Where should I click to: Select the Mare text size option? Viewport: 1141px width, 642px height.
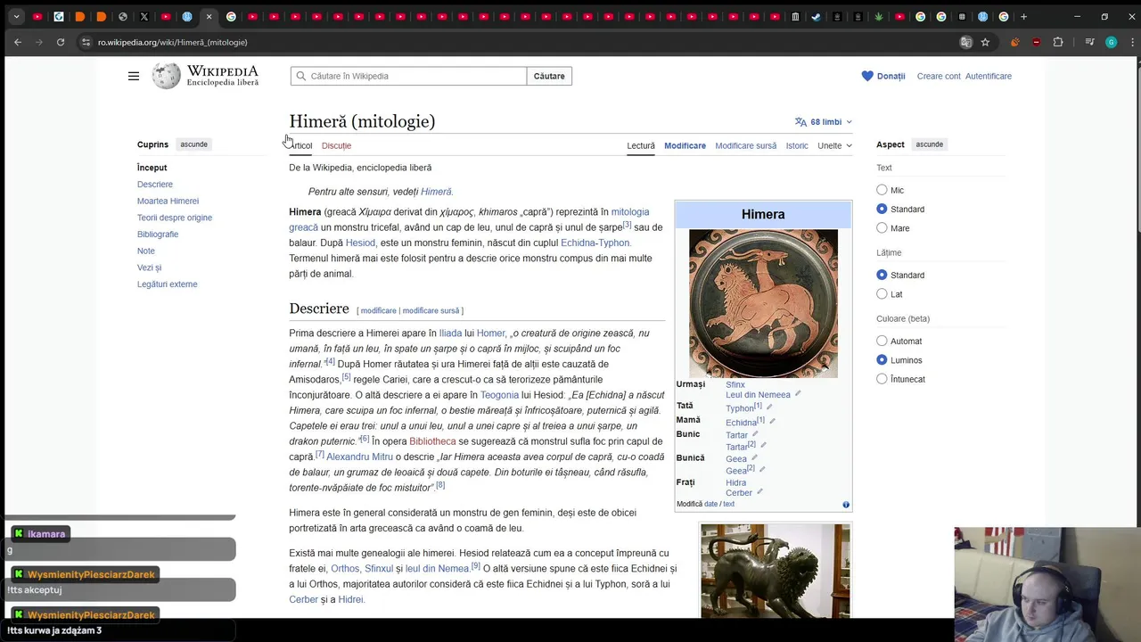click(x=882, y=228)
